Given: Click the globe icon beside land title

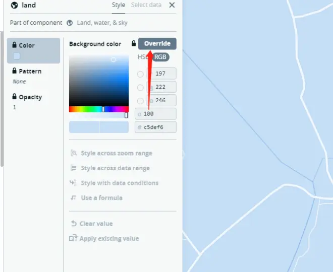Looking at the screenshot, I should click(x=15, y=5).
